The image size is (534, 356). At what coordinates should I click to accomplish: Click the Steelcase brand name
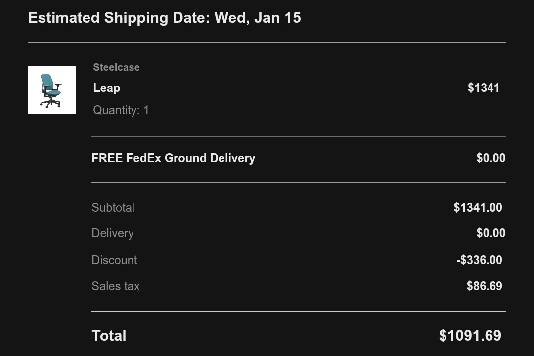coord(116,67)
